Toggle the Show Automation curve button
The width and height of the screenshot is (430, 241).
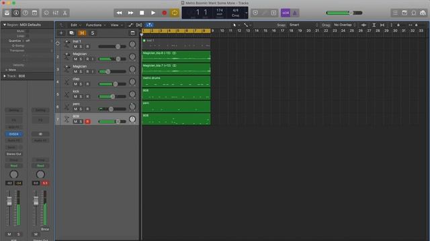[131, 25]
